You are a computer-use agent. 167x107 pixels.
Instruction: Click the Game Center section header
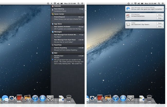[68, 14]
